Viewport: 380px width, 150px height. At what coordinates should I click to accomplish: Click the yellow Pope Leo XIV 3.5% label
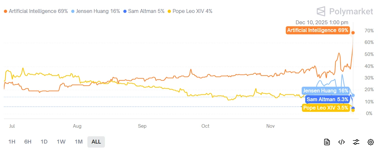tap(326, 108)
